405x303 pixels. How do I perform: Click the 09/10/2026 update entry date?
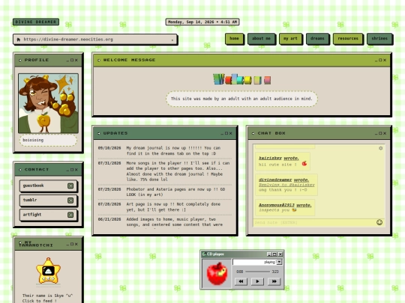tap(109, 148)
